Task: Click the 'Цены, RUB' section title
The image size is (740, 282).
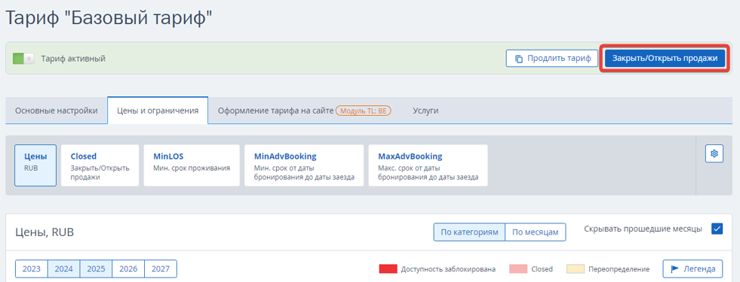Action: point(45,232)
